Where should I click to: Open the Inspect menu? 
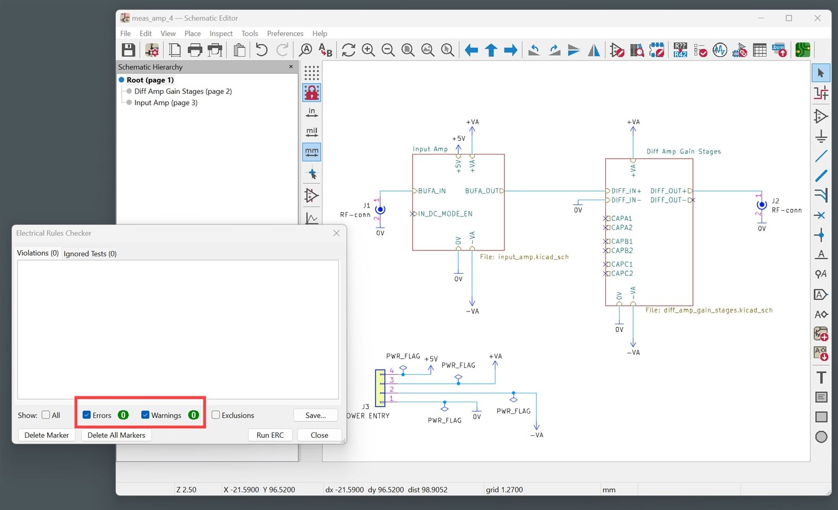[221, 33]
